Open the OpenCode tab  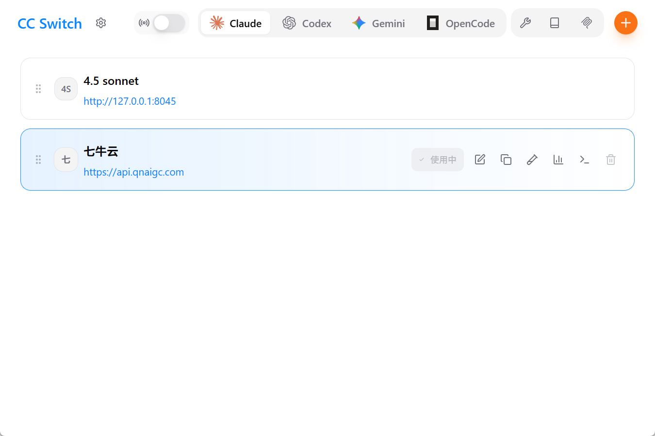[461, 23]
